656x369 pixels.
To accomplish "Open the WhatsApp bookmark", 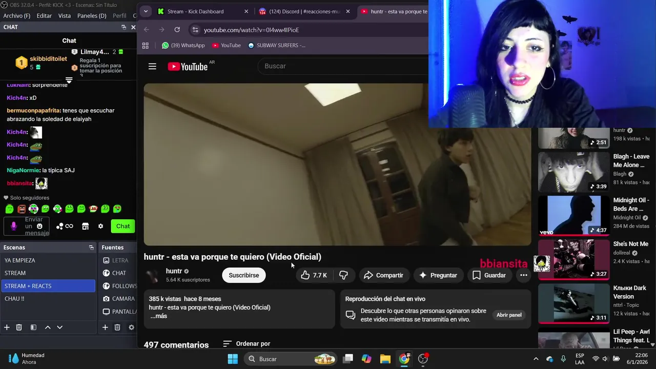I will [183, 45].
